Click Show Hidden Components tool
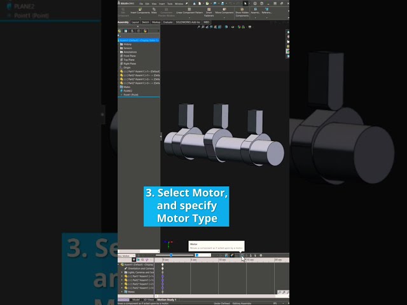The width and height of the screenshot is (407, 305). pyautogui.click(x=242, y=12)
